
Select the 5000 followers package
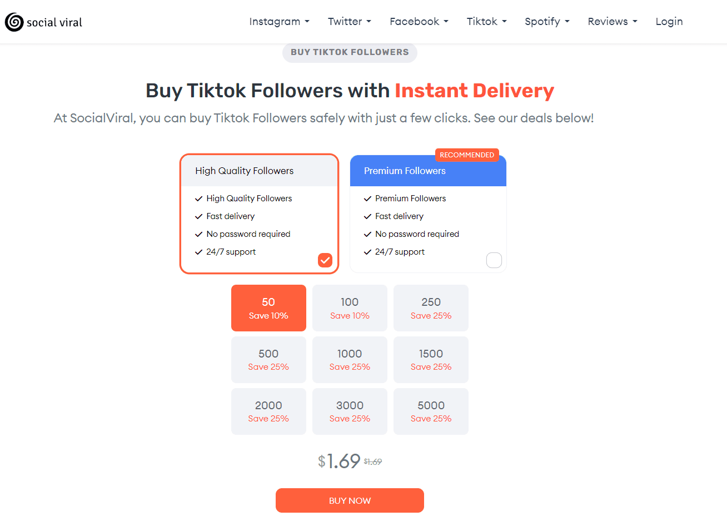[x=431, y=411]
